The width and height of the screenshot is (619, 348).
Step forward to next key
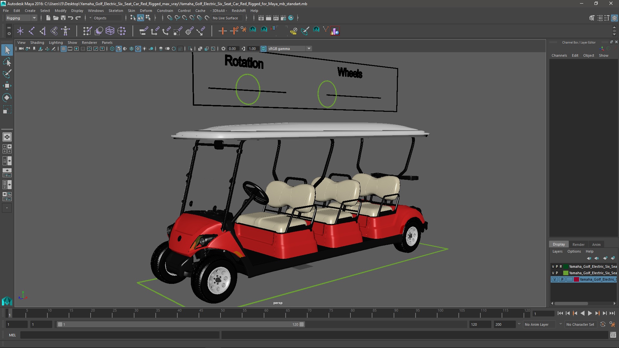[x=597, y=313]
